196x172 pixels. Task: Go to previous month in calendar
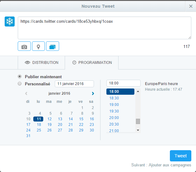click(26, 93)
